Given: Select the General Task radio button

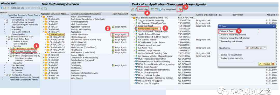Looking at the screenshot, I should pos(220,31).
